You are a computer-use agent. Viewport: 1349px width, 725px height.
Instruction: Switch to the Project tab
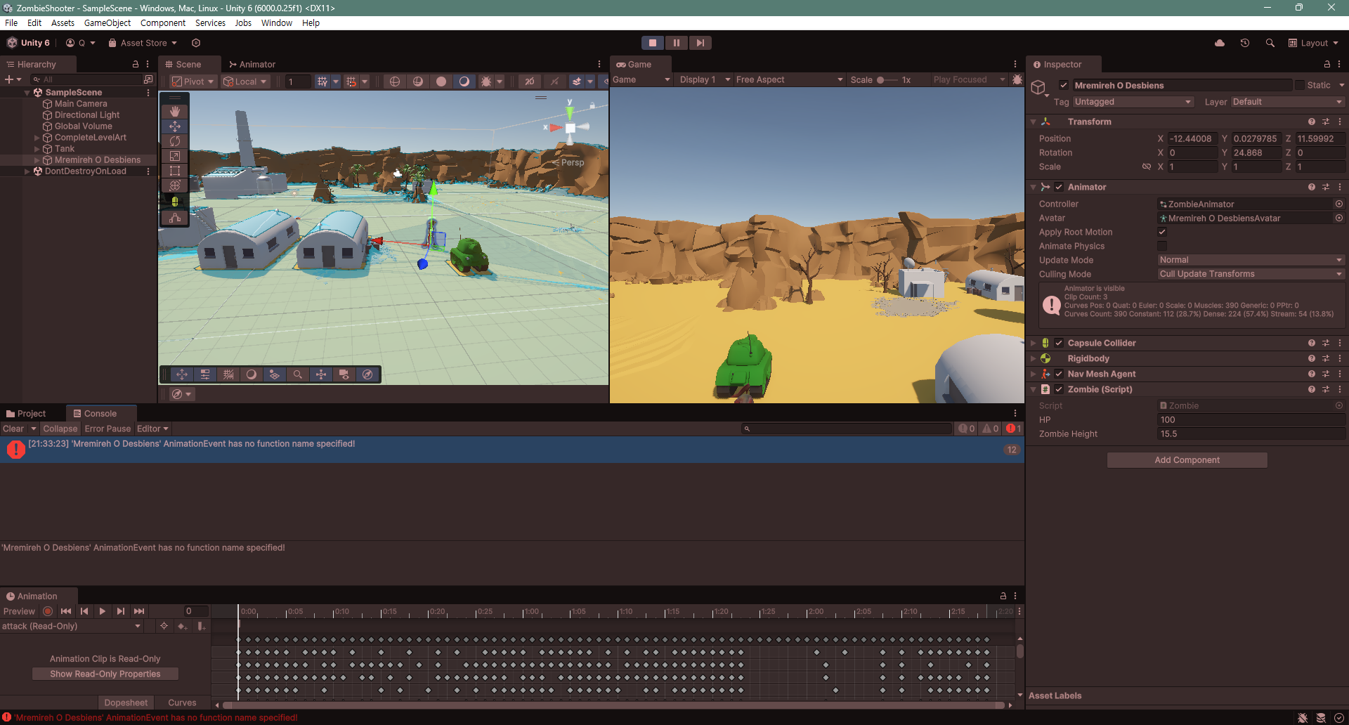tap(26, 414)
